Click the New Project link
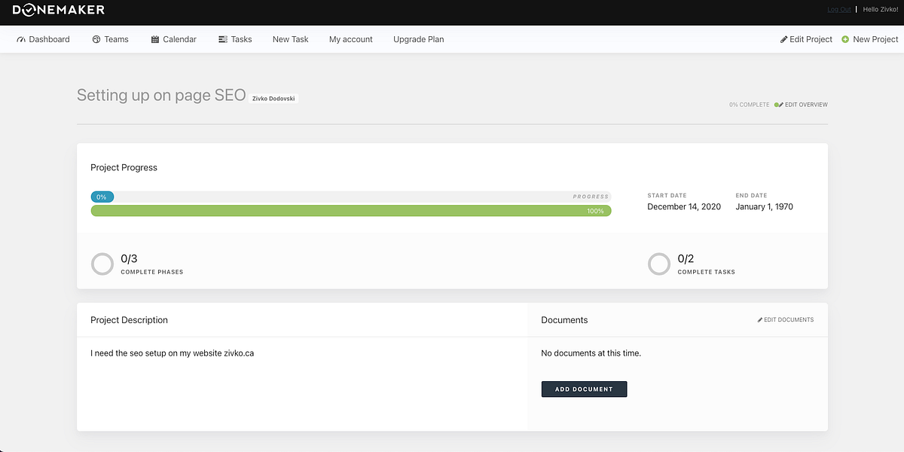 pyautogui.click(x=875, y=39)
